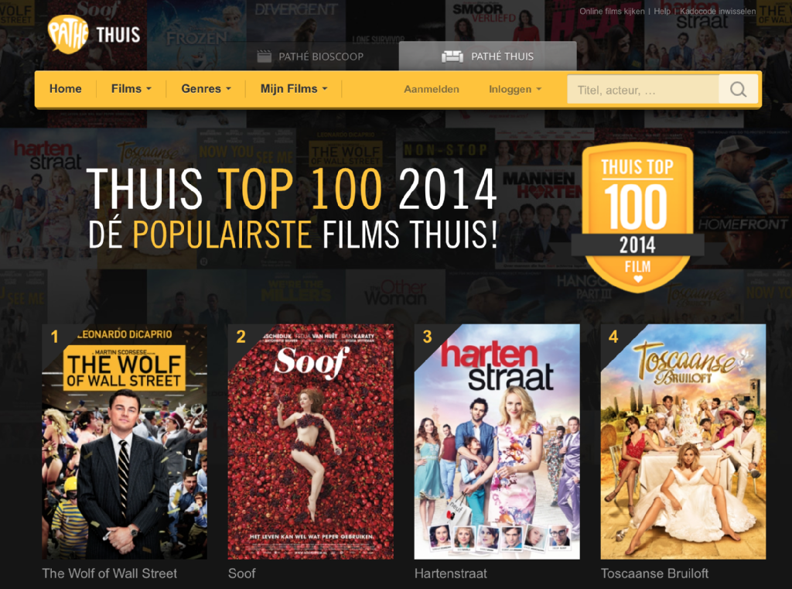Open the Mijn Films dropdown
The height and width of the screenshot is (589, 792).
point(294,88)
